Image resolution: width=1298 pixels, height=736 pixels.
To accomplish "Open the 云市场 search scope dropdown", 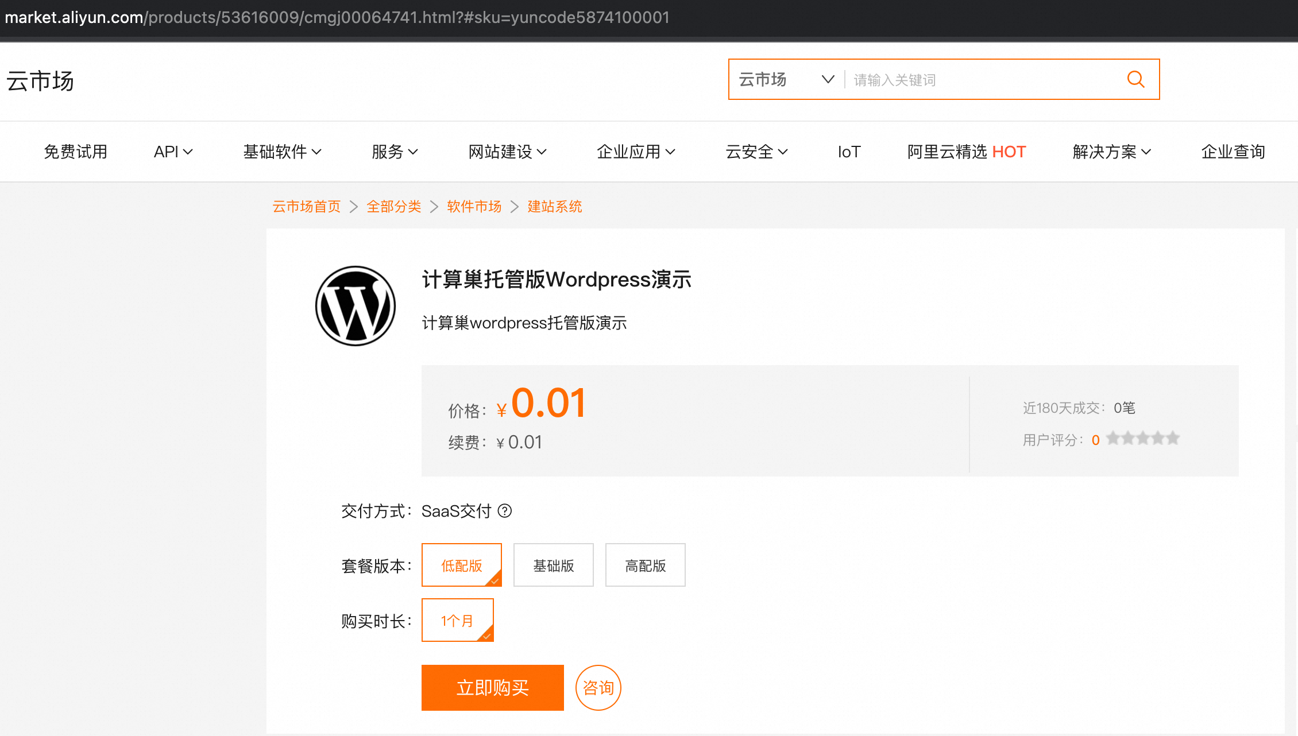I will pyautogui.click(x=786, y=79).
